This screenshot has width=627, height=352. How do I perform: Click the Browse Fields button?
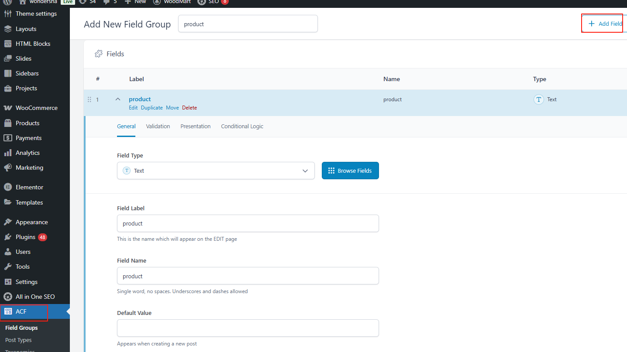click(350, 171)
